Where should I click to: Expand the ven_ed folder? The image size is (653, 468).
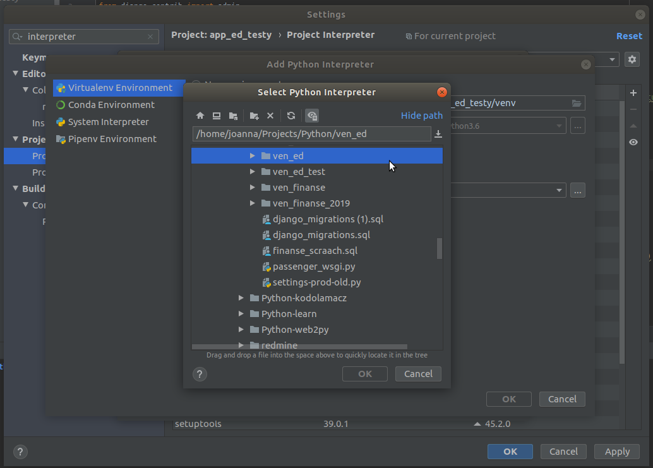pos(253,156)
